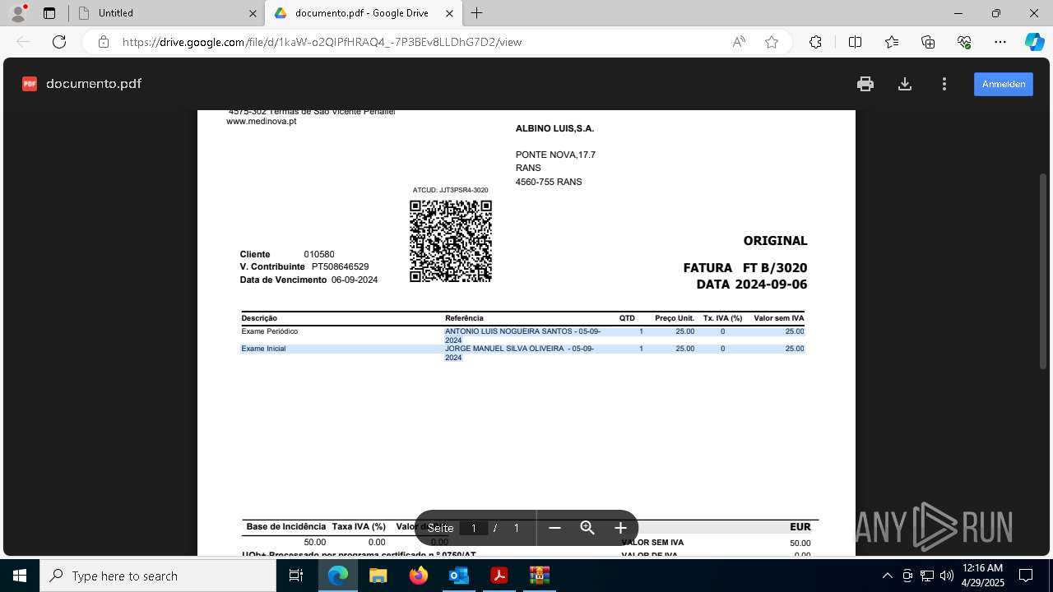The width and height of the screenshot is (1053, 592).
Task: Edit the current page number field
Action: click(x=474, y=528)
